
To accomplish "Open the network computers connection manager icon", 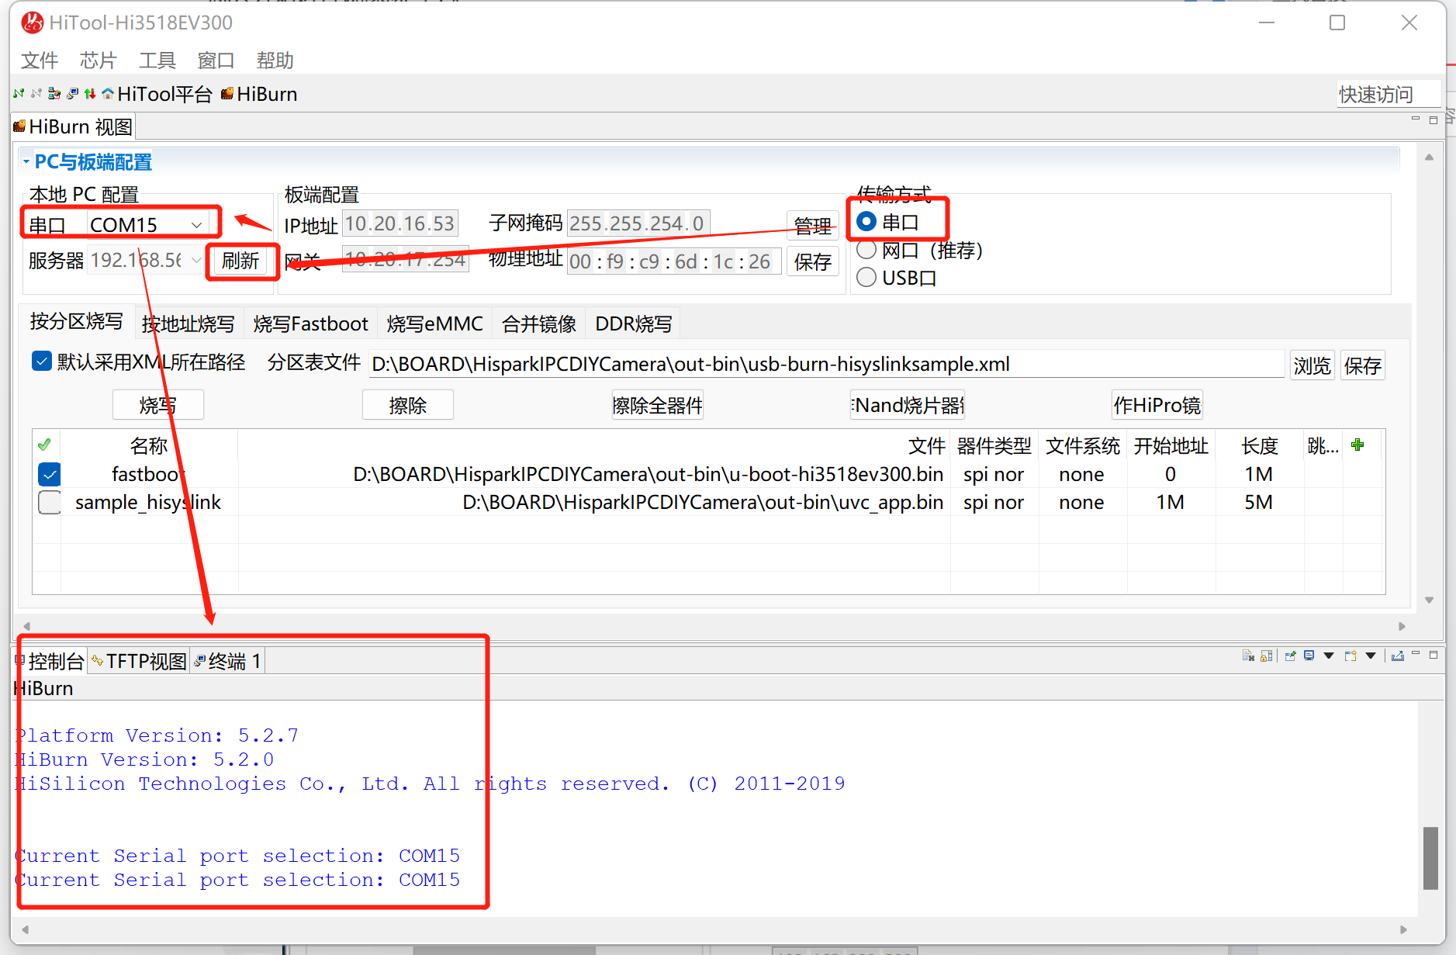I will 54,94.
